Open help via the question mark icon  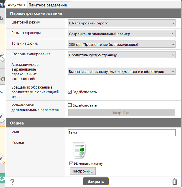tap(12, 182)
